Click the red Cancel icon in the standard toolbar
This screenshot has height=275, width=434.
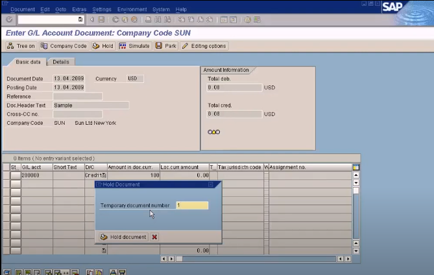point(134,19)
